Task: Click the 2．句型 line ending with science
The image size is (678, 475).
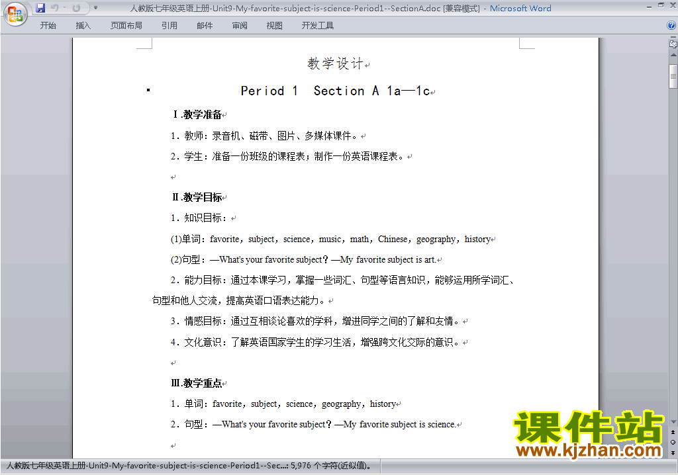Action: click(313, 425)
